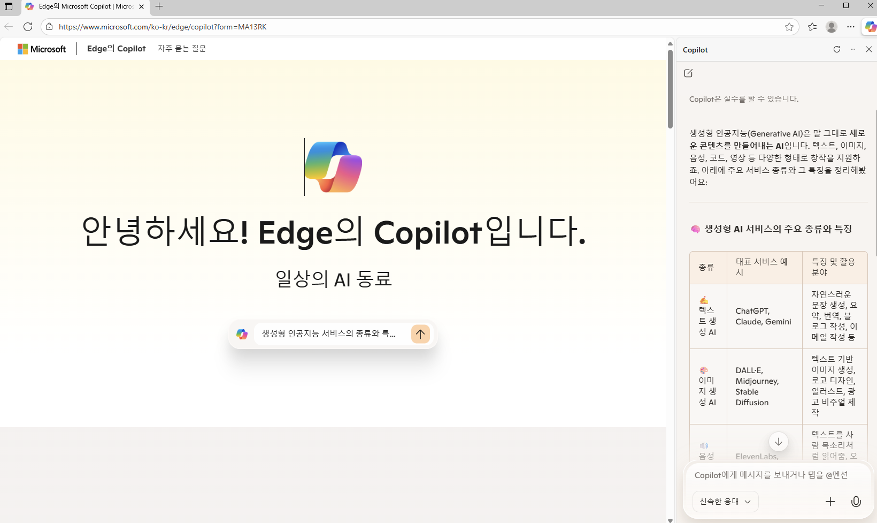Screen dimensions: 877x523
Task: Open the browser profile avatar
Action: tap(831, 27)
